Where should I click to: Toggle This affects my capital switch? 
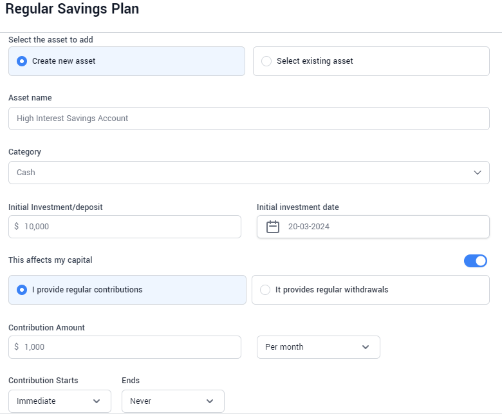tap(476, 261)
